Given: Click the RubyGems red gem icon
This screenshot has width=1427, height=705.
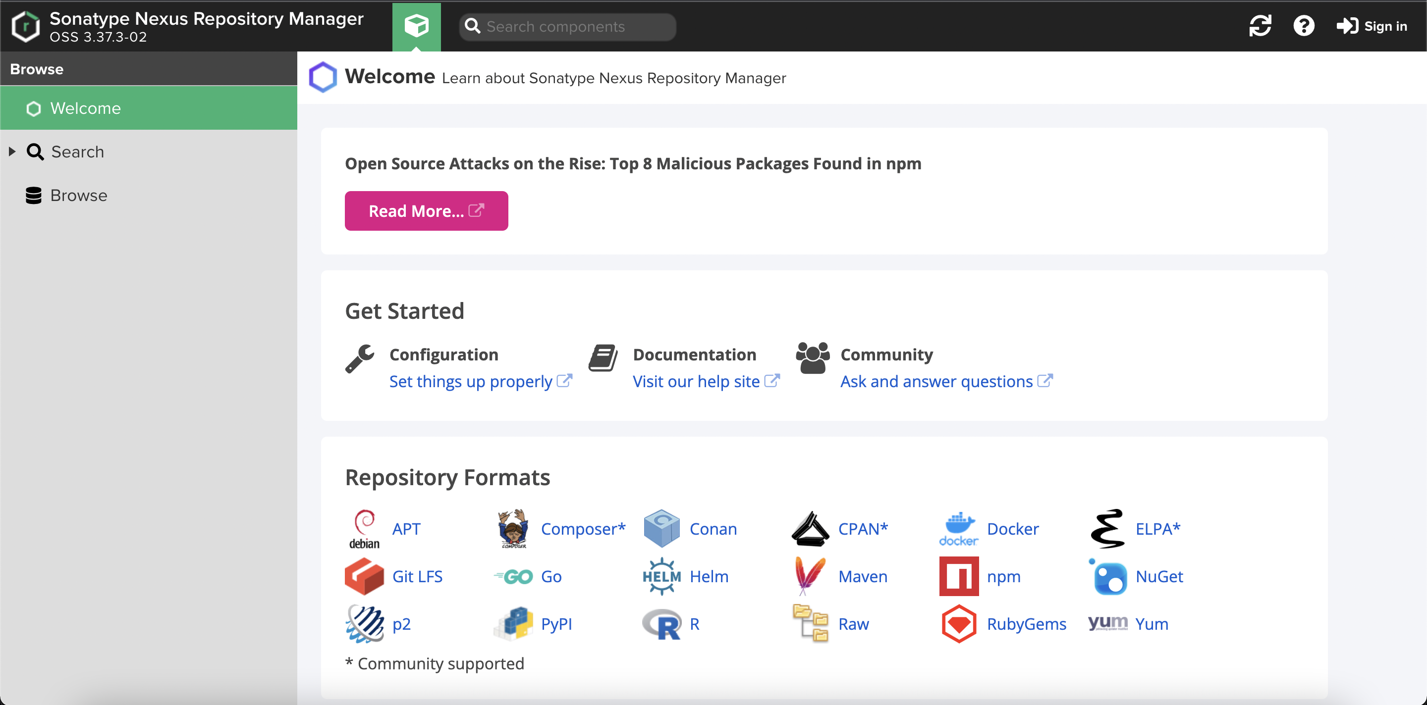Looking at the screenshot, I should [x=958, y=624].
